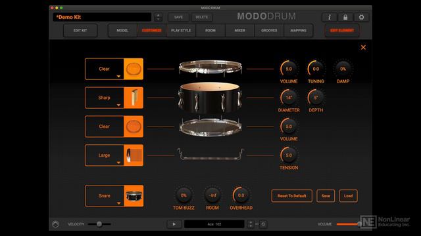
Task: Click Reset To Default button
Action: coord(292,196)
